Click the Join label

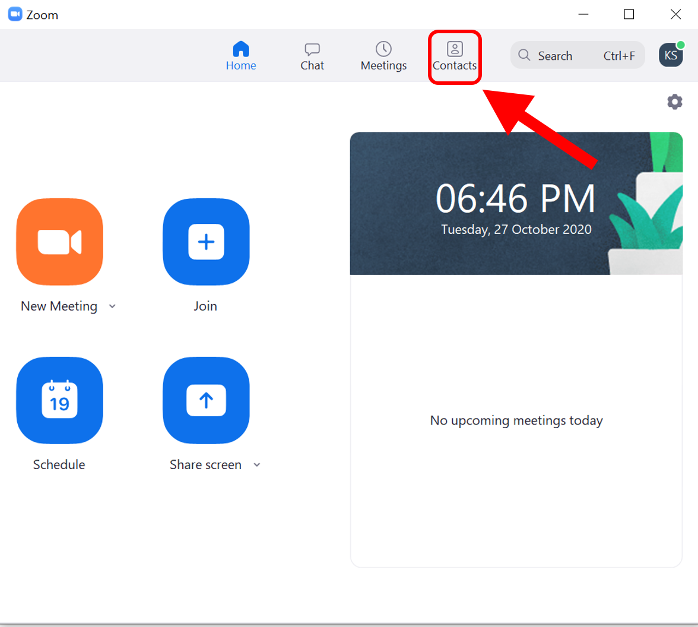coord(205,306)
